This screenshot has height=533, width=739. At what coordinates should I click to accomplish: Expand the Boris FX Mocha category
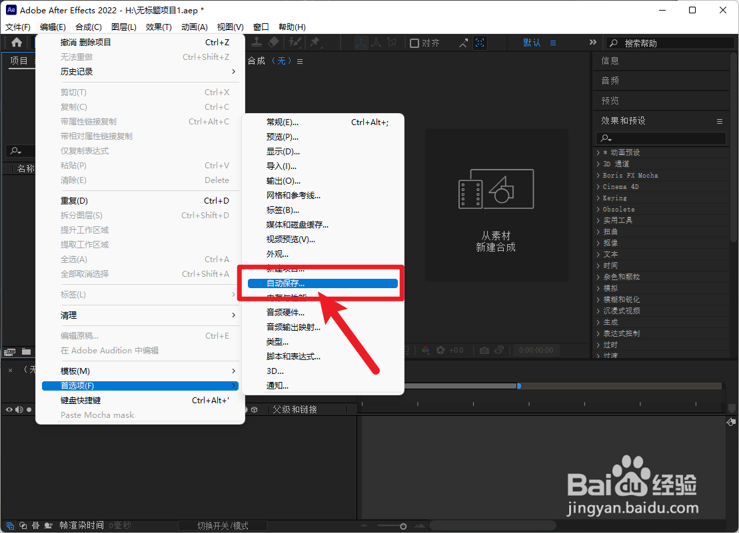point(598,175)
